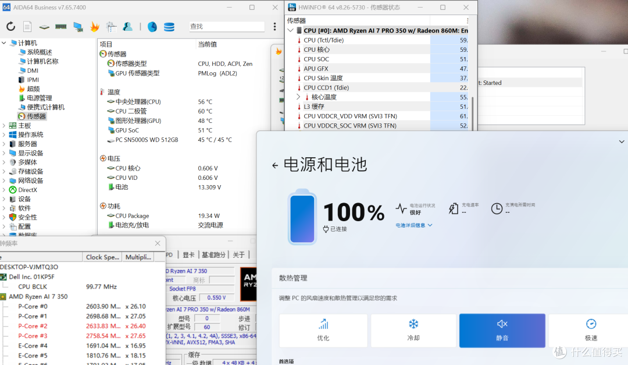The image size is (628, 365).
Task: Switch to the 基准跑分 tab
Action: tap(213, 255)
